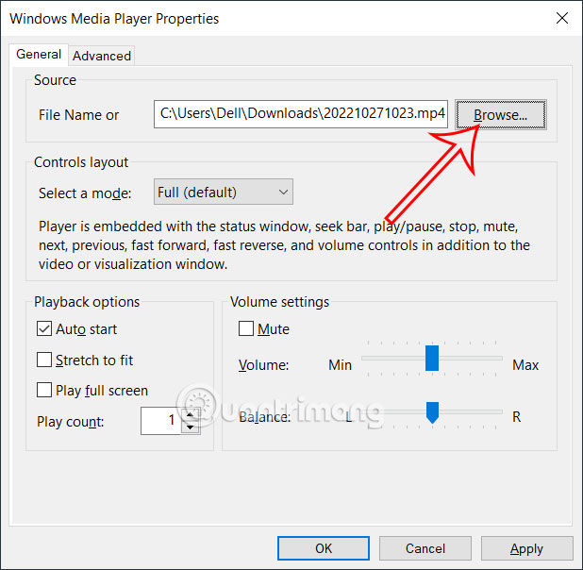The image size is (583, 570).
Task: Confirm with the OK button
Action: click(324, 548)
